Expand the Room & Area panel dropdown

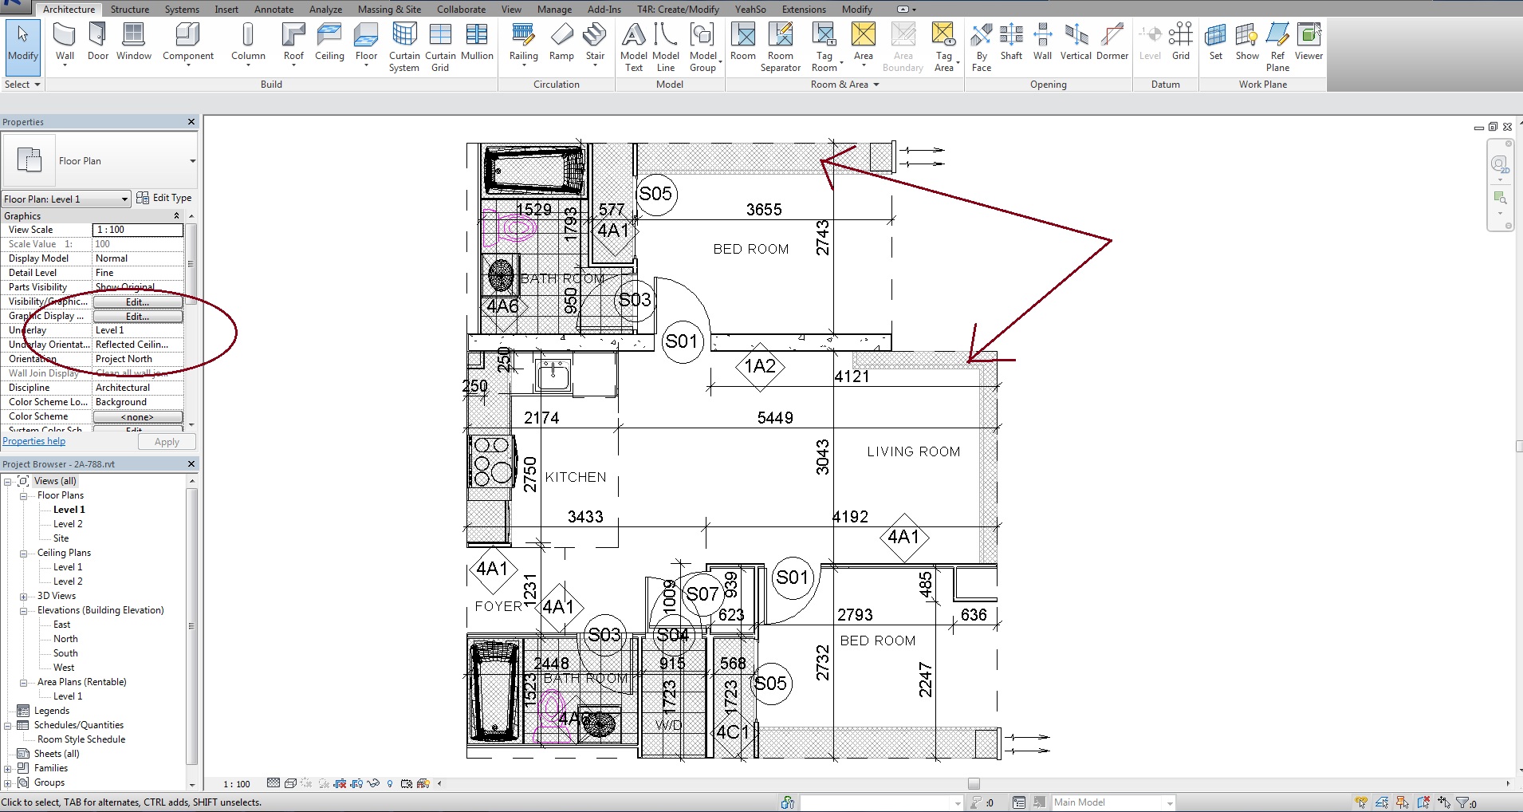click(x=845, y=85)
